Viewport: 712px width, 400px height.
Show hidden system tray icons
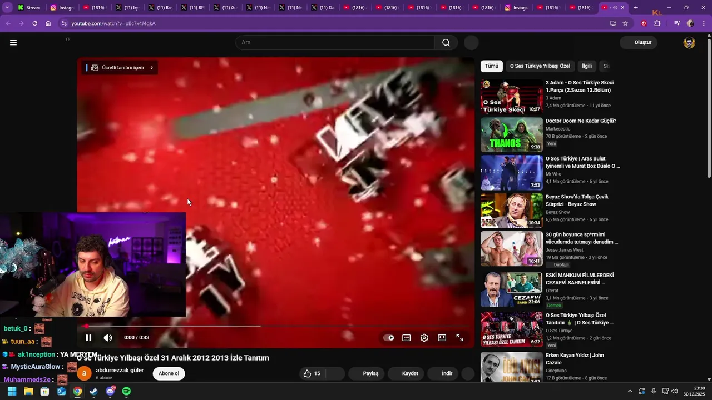(630, 391)
